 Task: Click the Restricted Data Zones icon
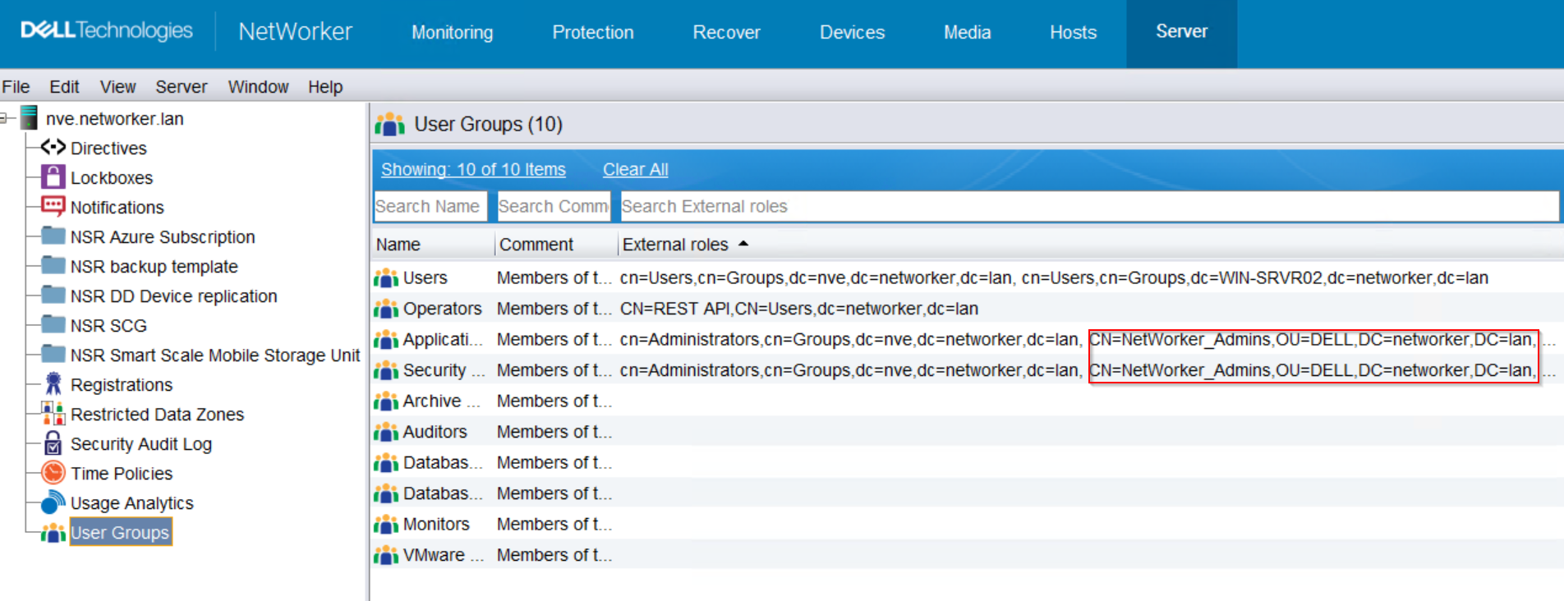(x=53, y=414)
